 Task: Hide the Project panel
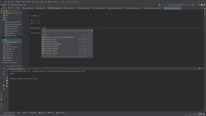pos(20,8)
